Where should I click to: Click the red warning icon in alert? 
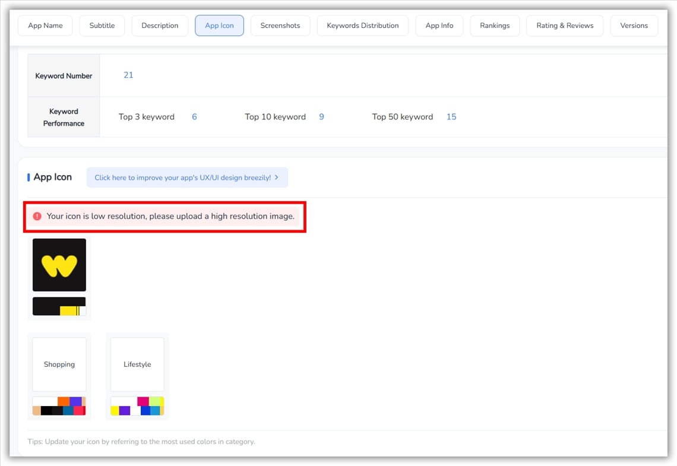(37, 216)
